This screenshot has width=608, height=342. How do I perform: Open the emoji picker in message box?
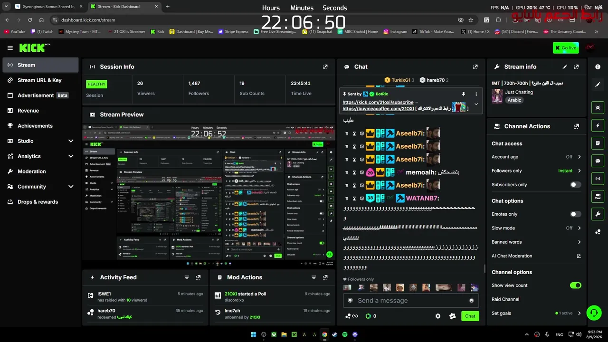pos(471,301)
